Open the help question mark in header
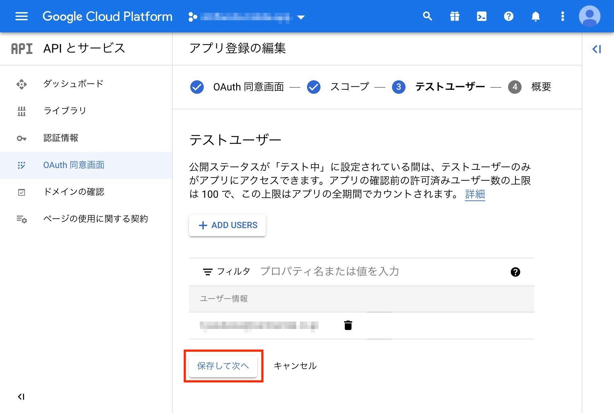This screenshot has width=614, height=413. click(x=508, y=16)
